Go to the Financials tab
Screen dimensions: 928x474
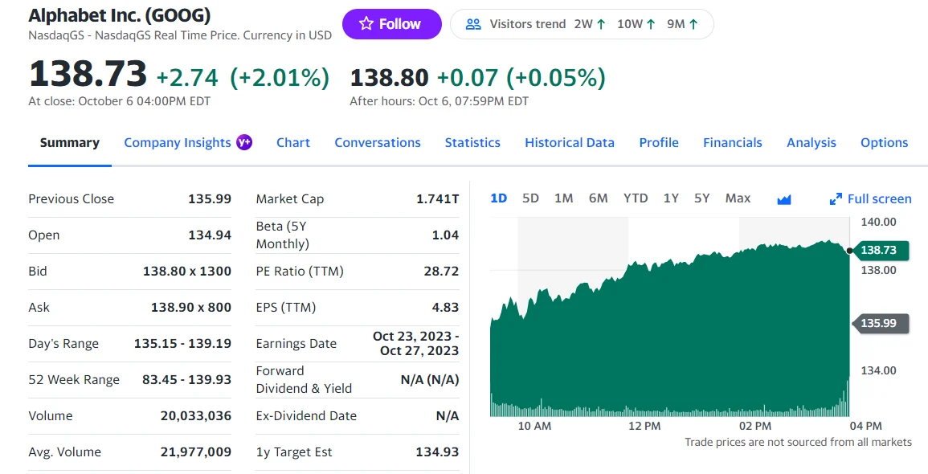pyautogui.click(x=732, y=143)
